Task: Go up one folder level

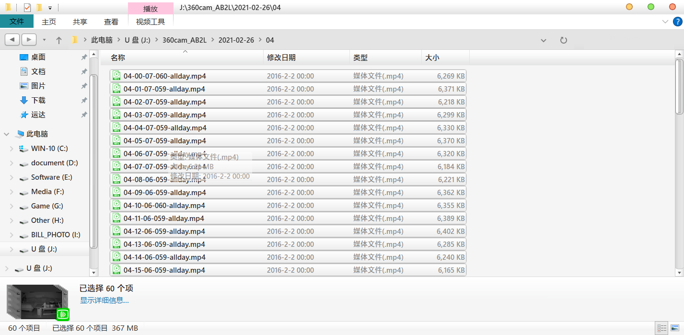Action: pyautogui.click(x=59, y=40)
